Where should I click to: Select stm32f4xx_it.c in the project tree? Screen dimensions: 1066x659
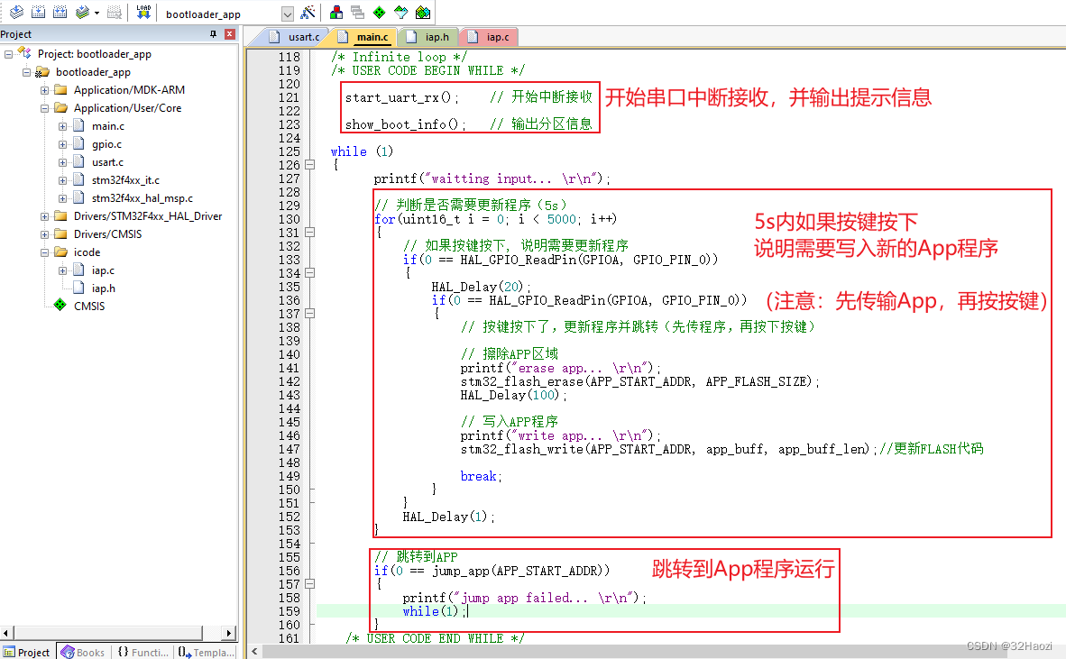[125, 180]
